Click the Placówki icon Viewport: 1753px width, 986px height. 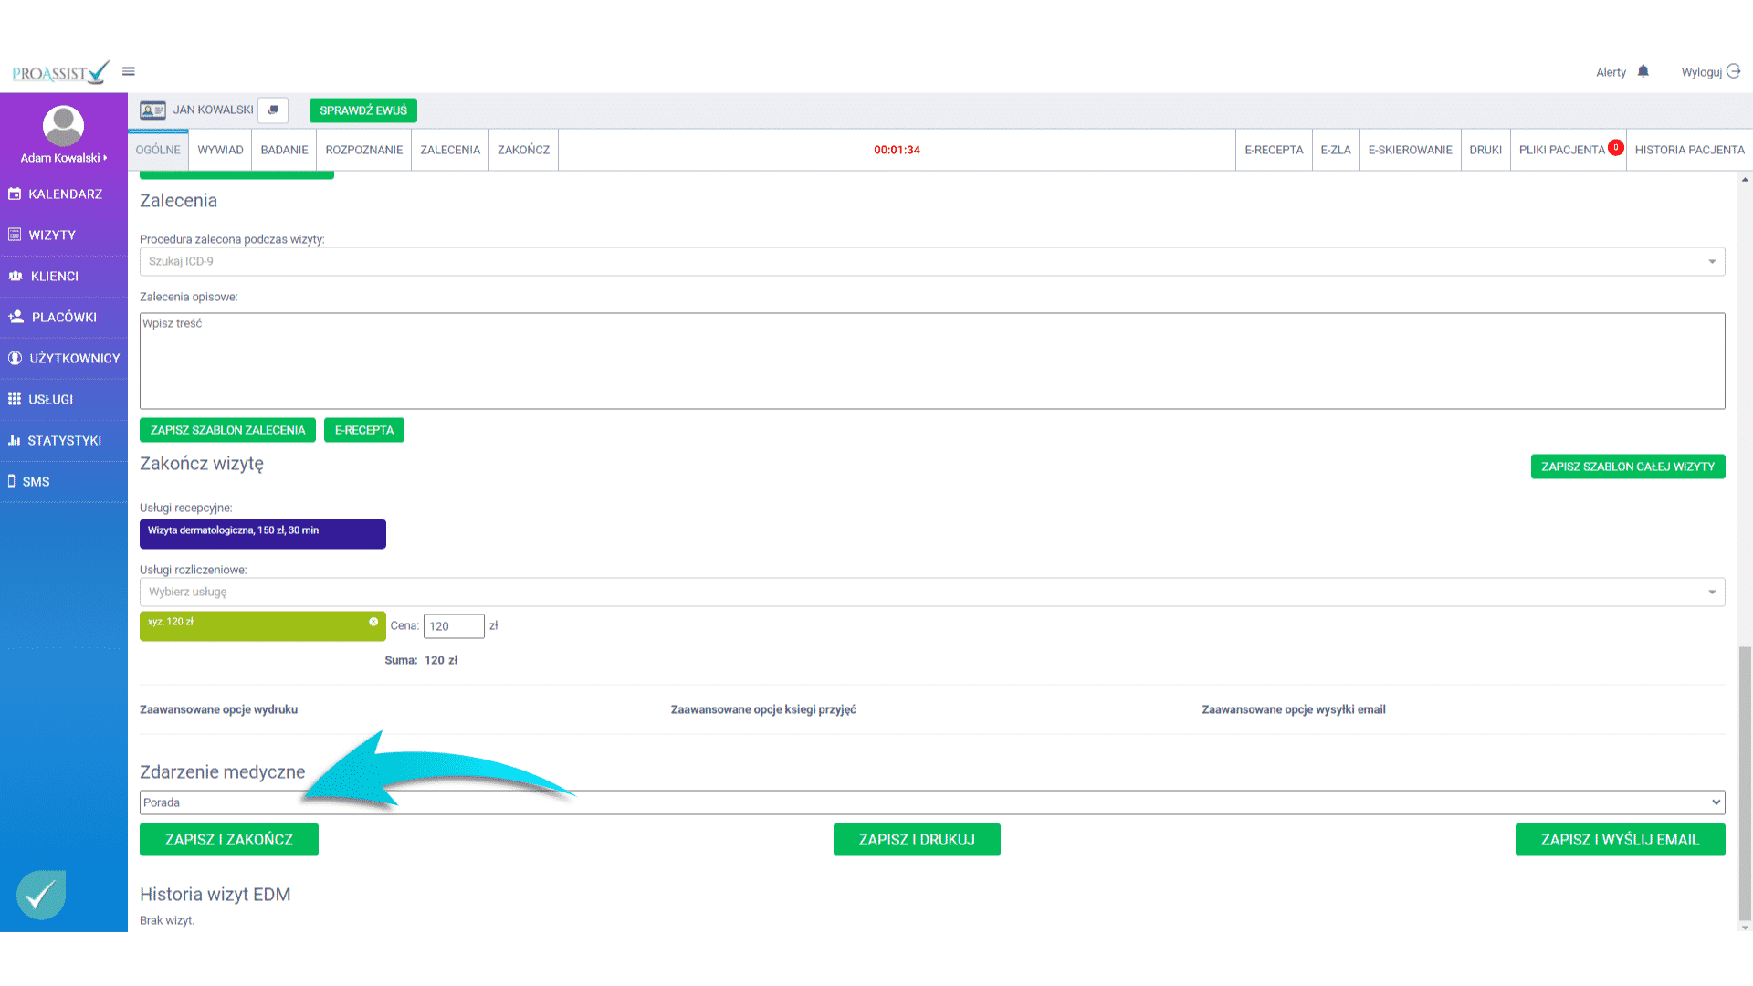point(16,317)
